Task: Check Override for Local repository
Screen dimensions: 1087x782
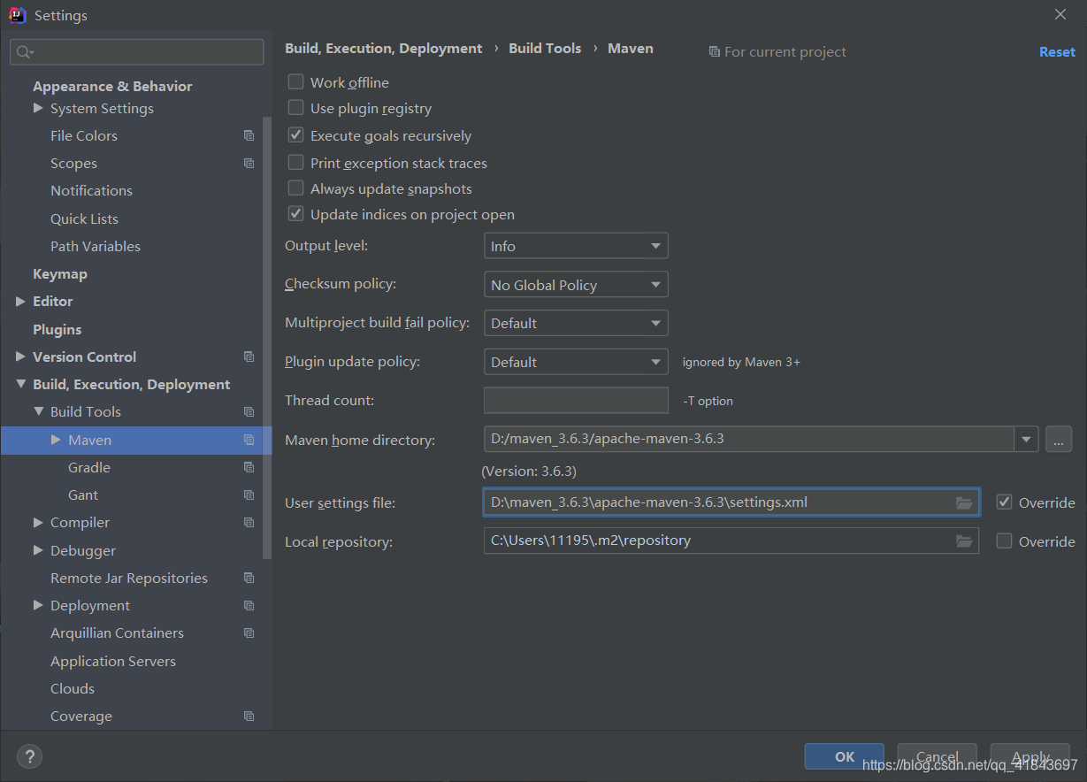Action: (1004, 540)
